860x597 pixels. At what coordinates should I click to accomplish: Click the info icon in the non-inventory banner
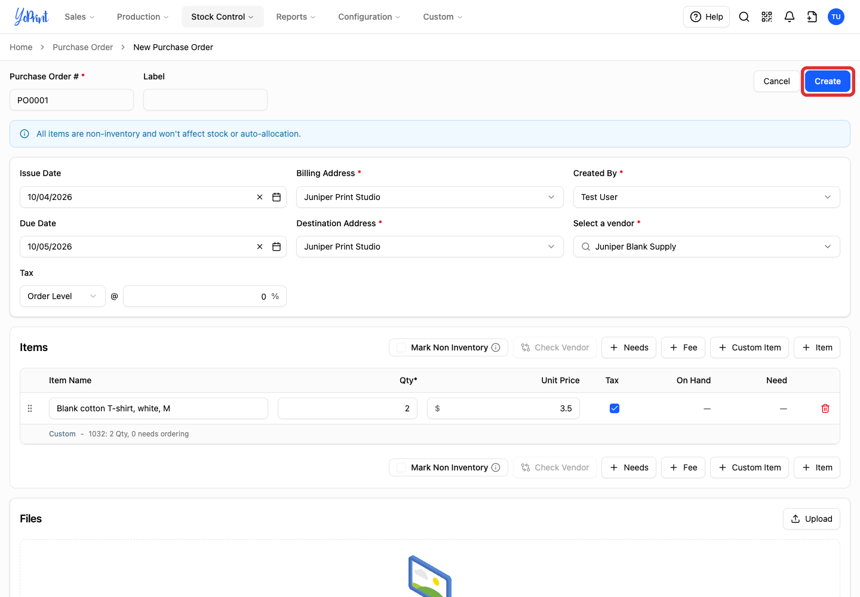(x=24, y=134)
